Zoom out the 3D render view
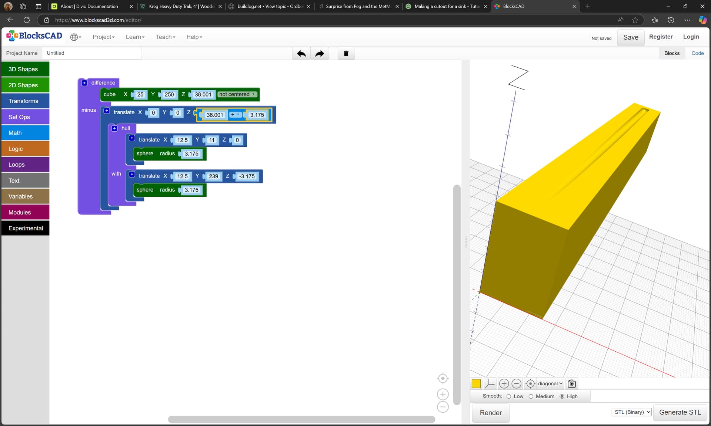 [x=517, y=383]
